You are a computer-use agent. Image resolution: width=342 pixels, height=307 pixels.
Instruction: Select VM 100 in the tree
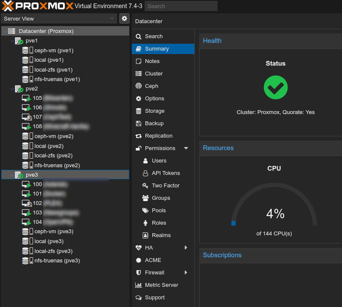pos(65,184)
